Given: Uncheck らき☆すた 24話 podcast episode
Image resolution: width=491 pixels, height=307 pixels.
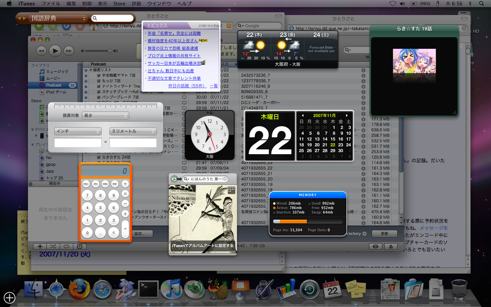Looking at the screenshot, I should [x=99, y=157].
